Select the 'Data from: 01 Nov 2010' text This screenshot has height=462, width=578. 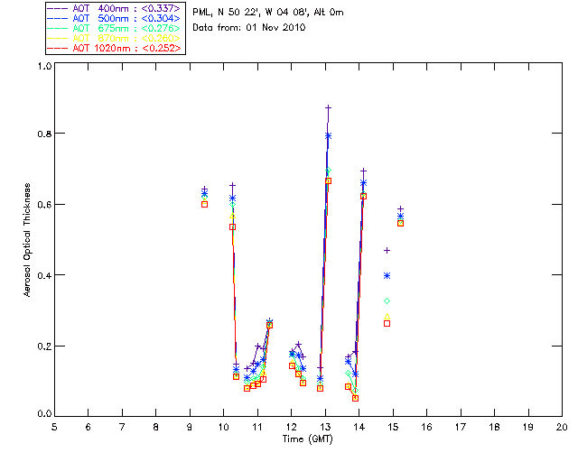point(249,28)
